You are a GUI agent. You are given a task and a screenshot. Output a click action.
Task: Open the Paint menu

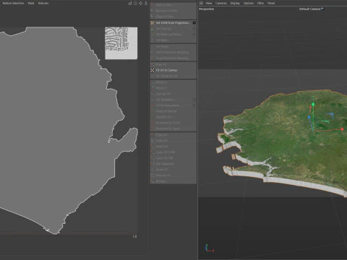click(31, 3)
